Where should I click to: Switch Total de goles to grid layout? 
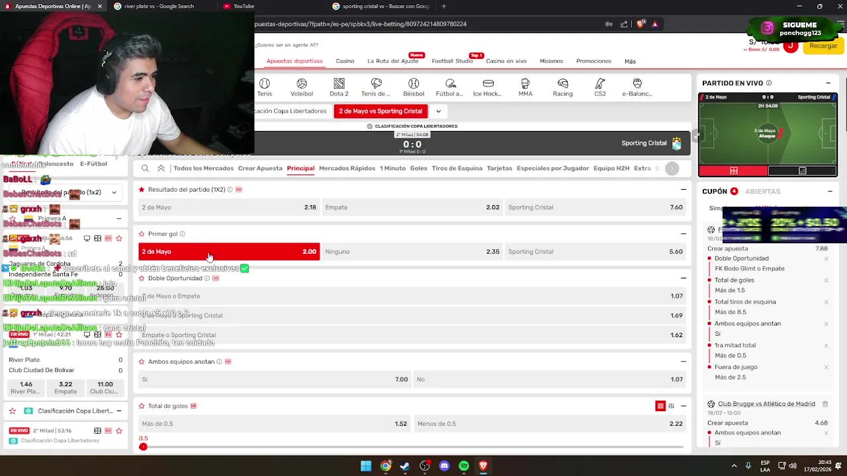(660, 406)
